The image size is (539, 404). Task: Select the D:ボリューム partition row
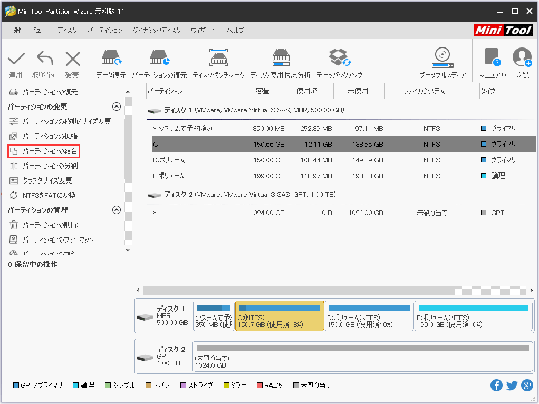pos(343,160)
